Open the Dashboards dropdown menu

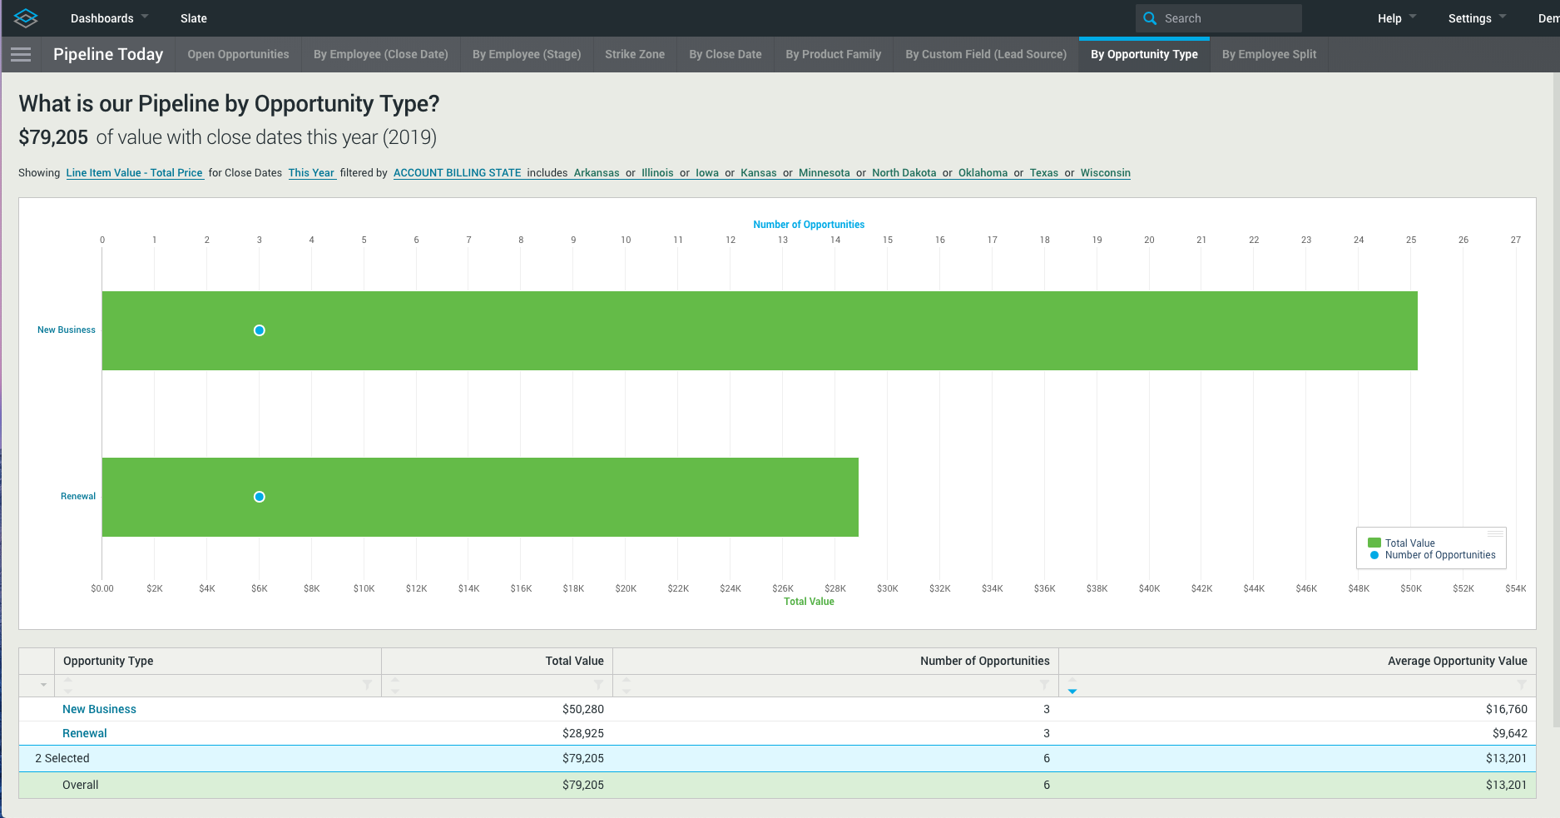click(109, 18)
